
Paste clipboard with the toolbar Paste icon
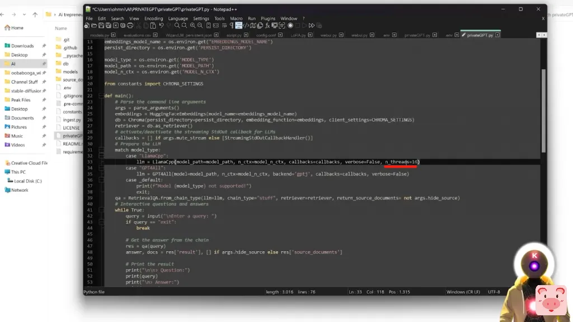point(153,26)
